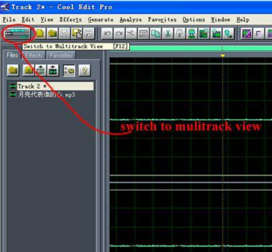Open the Window menu

pyautogui.click(x=220, y=20)
